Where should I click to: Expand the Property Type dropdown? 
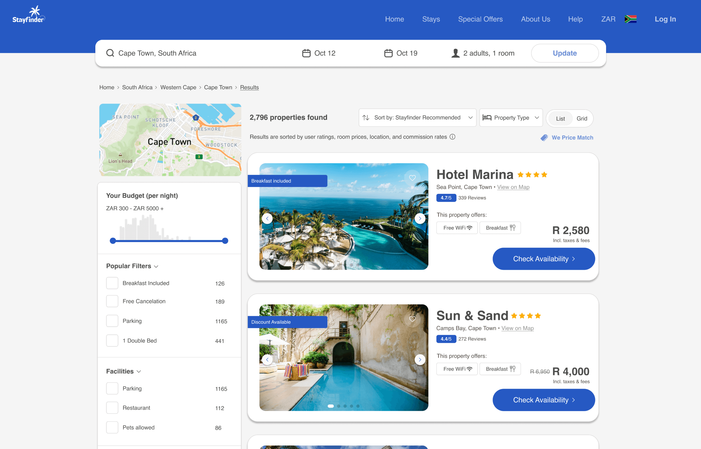click(511, 118)
